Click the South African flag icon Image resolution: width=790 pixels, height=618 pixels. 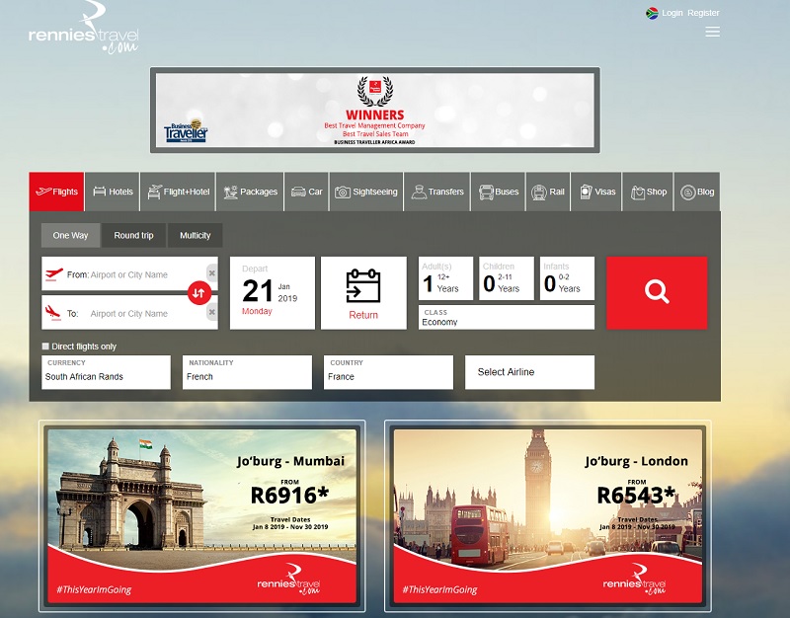point(652,13)
